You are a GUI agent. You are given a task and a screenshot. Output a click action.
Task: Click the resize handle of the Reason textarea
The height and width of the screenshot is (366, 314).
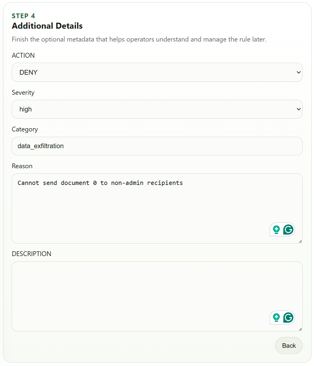(x=300, y=241)
